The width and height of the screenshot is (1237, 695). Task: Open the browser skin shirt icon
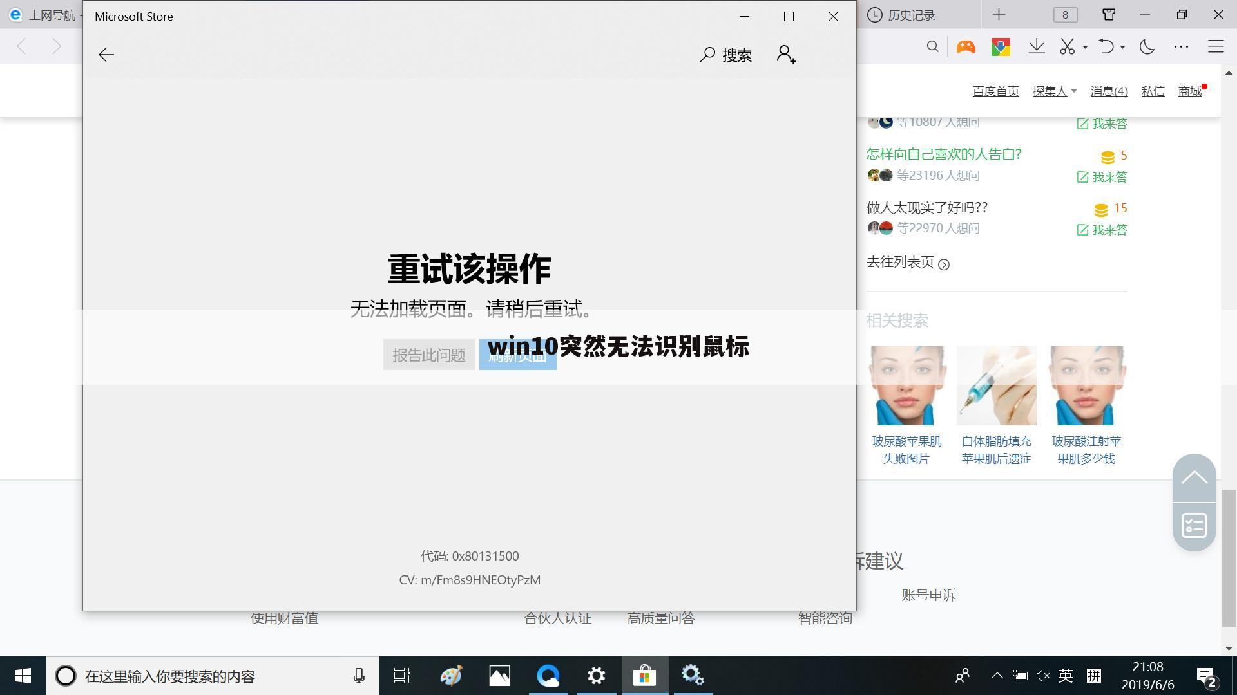tap(1109, 14)
